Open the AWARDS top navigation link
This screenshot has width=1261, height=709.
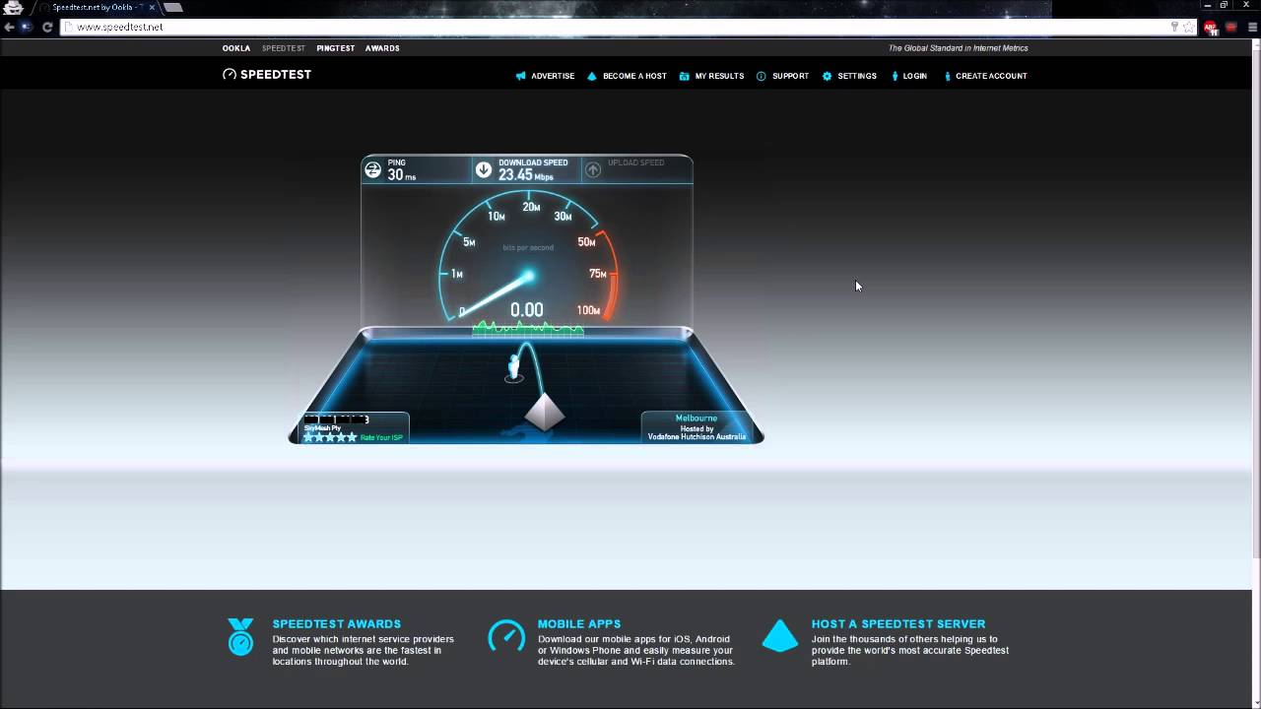tap(382, 48)
